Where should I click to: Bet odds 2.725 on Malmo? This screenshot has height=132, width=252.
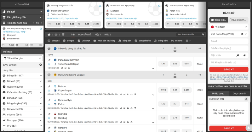point(163,90)
